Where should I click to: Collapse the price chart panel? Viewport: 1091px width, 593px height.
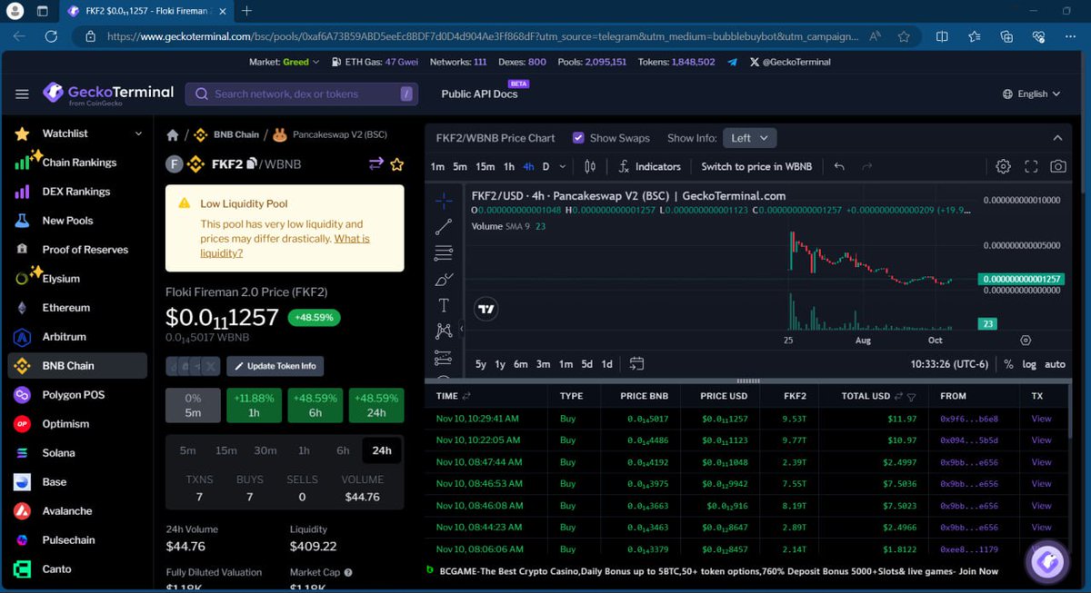[1056, 138]
